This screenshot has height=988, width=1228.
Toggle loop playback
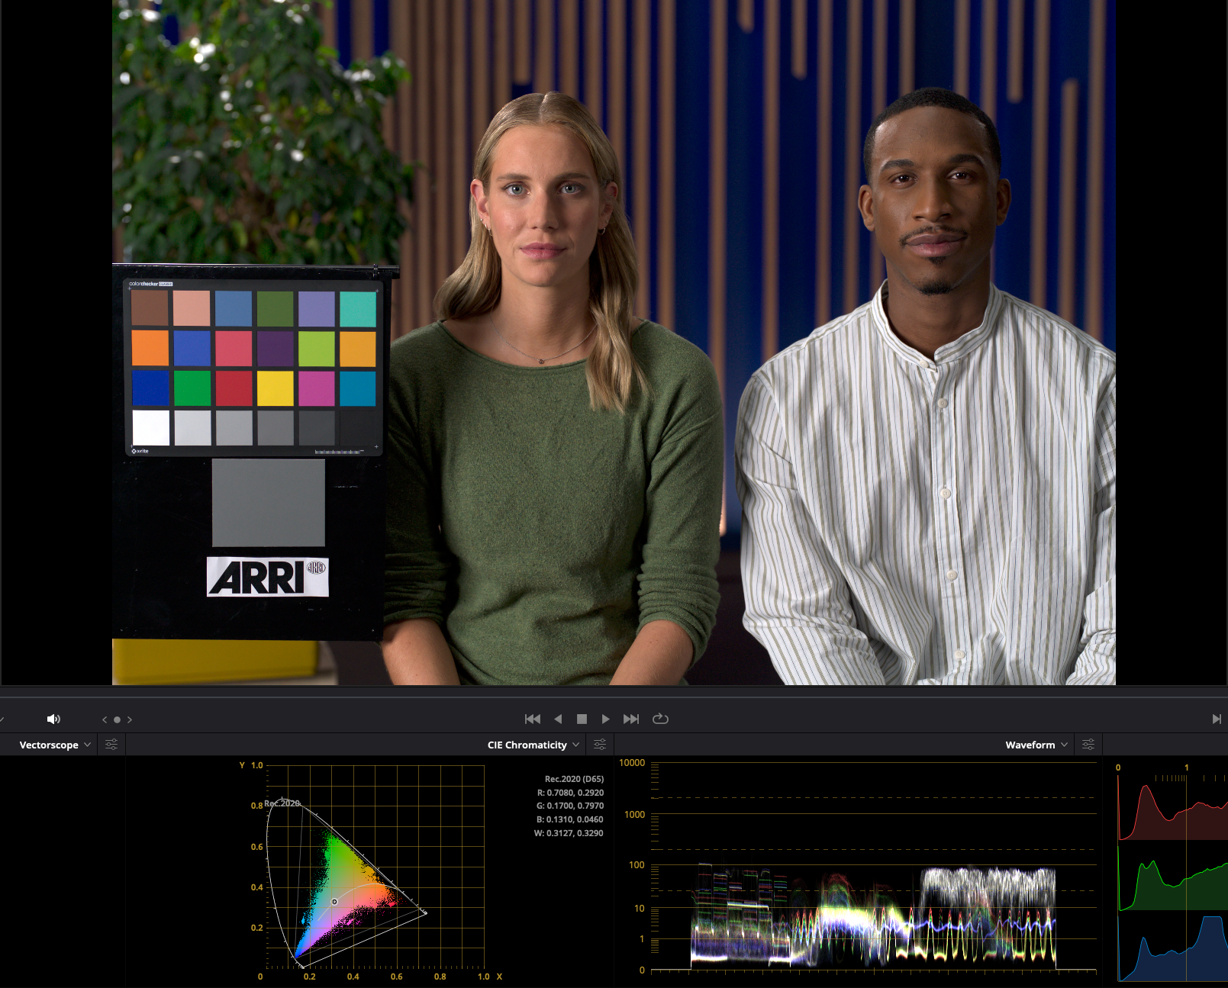tap(660, 719)
